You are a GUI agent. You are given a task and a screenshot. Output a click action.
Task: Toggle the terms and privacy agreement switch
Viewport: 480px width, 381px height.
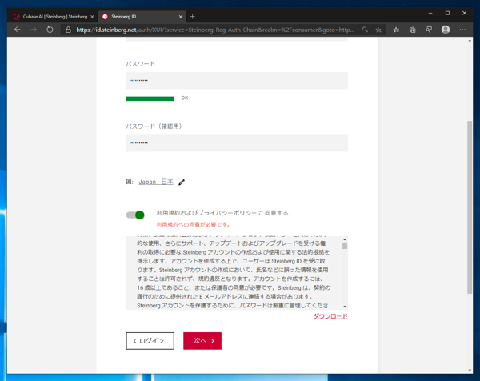[x=135, y=215]
